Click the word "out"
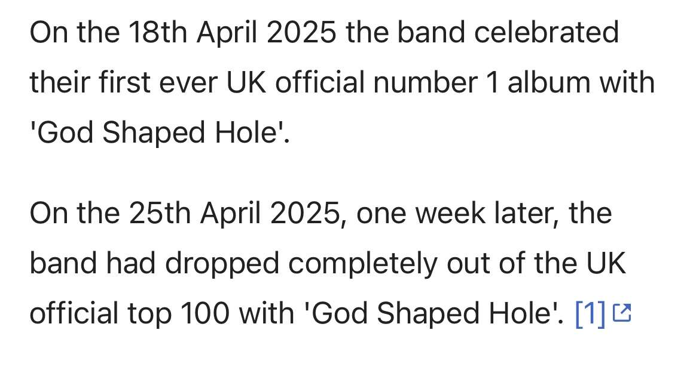The width and height of the screenshot is (693, 370). pyautogui.click(x=469, y=263)
